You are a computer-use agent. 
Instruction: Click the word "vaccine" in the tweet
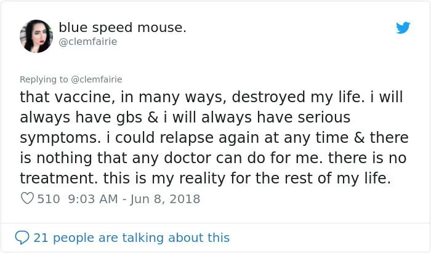coord(83,97)
